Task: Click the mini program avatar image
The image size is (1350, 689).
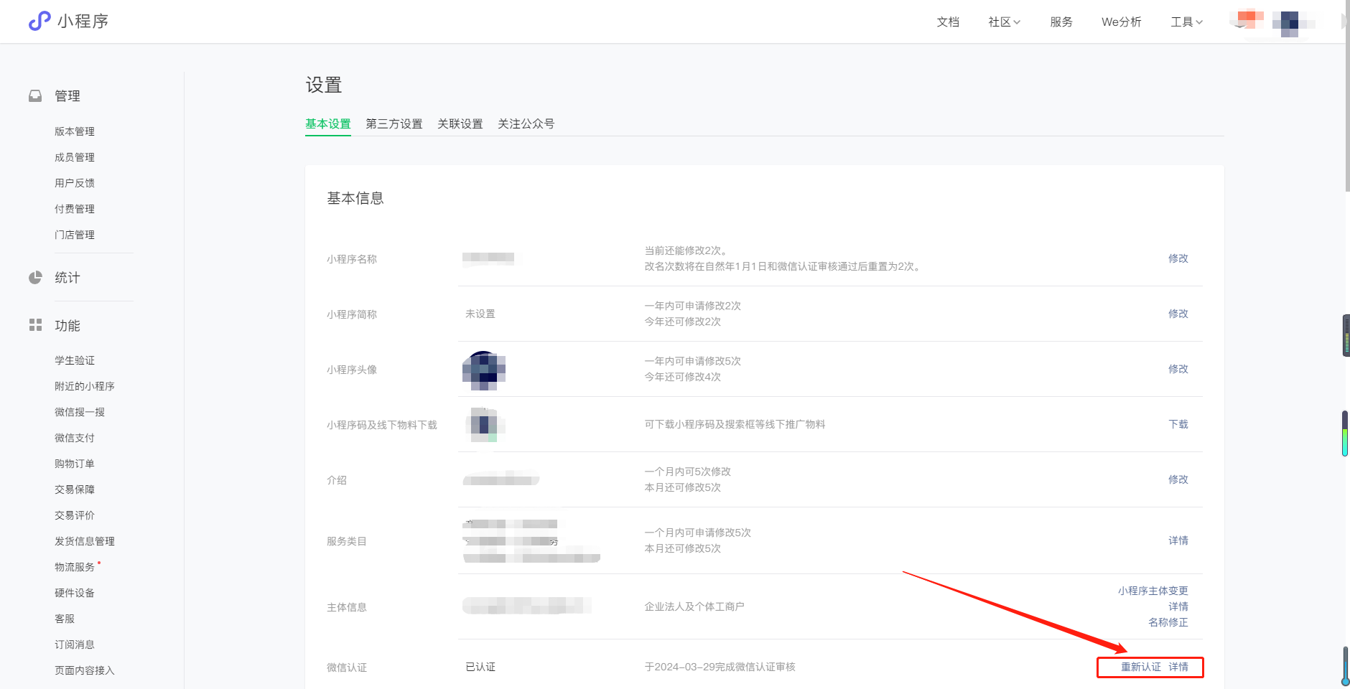Action: pyautogui.click(x=483, y=370)
